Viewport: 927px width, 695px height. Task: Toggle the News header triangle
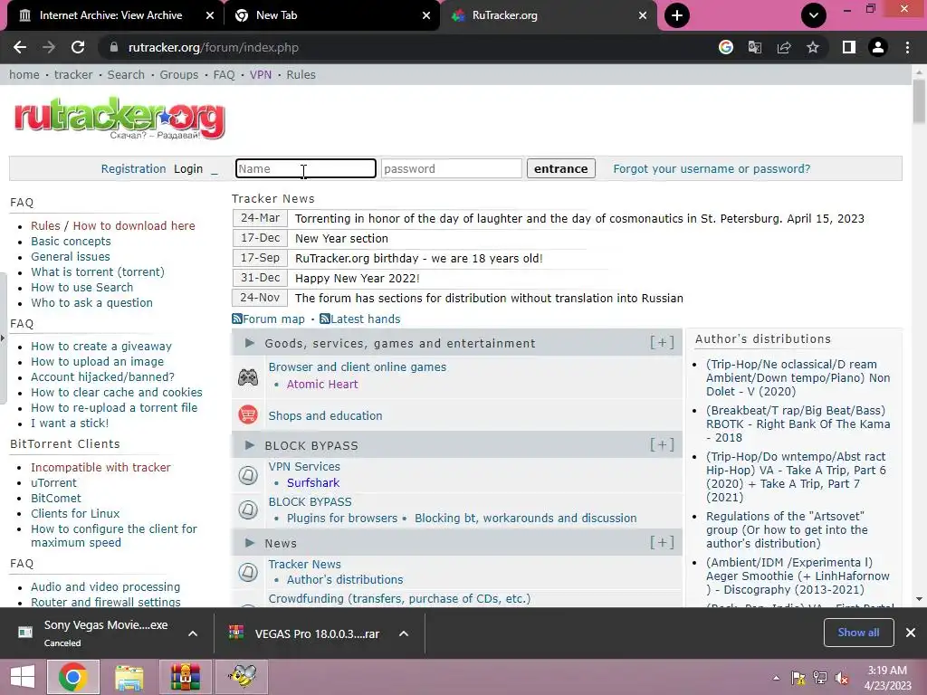click(x=250, y=543)
